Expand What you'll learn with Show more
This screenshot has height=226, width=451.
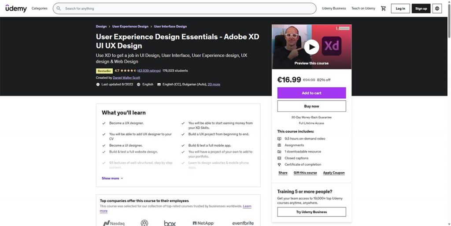click(112, 178)
